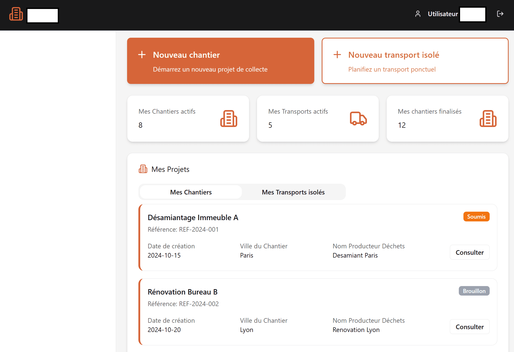This screenshot has height=352, width=514.
Task: Click the Soumis status badge
Action: click(x=476, y=217)
